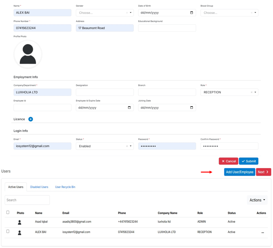273x248 pixels.
Task: Expand the Blood Group dropdown
Action: coord(255,13)
